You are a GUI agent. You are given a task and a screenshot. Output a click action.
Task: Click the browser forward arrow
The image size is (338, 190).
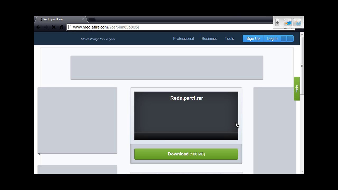click(x=46, y=27)
